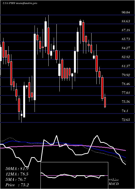Click the 85.73 price axis label
Image resolution: width=135 pixels, height=189 pixels.
126,39
